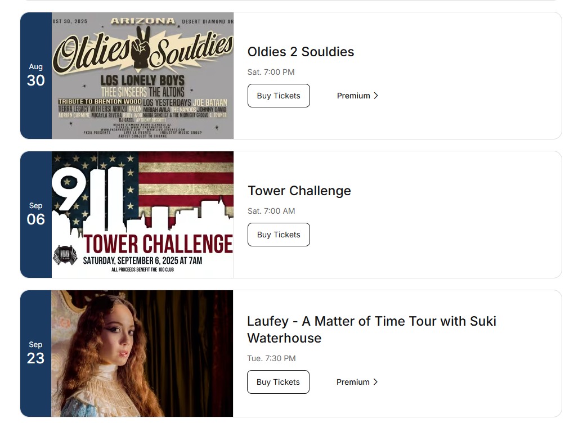Screen dimensions: 583x423
Task: Select the Sep 06 date badge
Action: (35, 214)
